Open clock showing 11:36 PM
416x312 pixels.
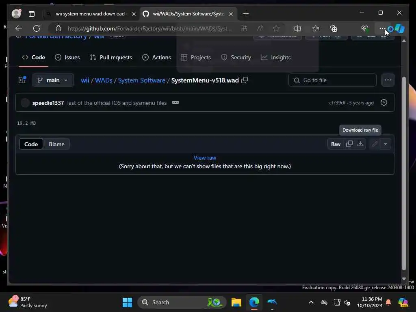370,302
